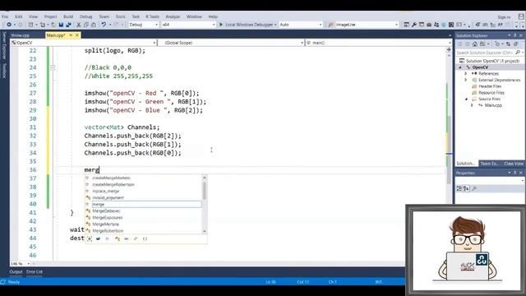Image resolution: width=526 pixels, height=296 pixels.
Task: Click the Alphabetical sort icon in Properties
Action: coord(466,188)
